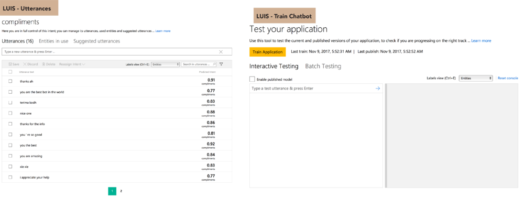Screen dimensions: 524x197
Task: Check the 'you are amazing' row
Action: 10,156
